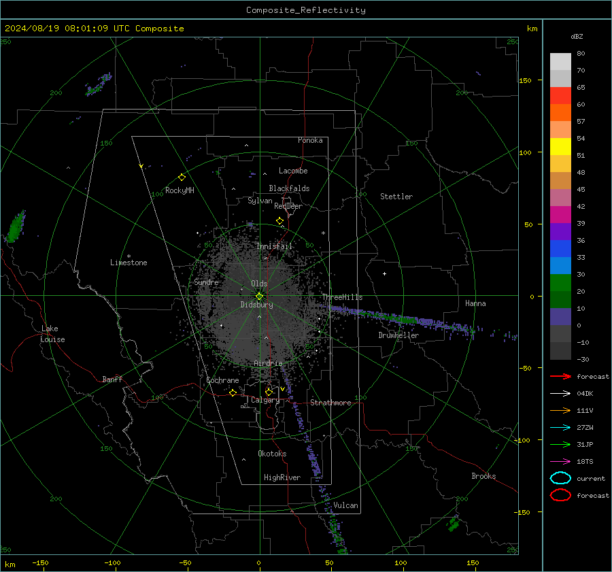Click the Ponoka city label
The width and height of the screenshot is (612, 572).
pyautogui.click(x=310, y=140)
